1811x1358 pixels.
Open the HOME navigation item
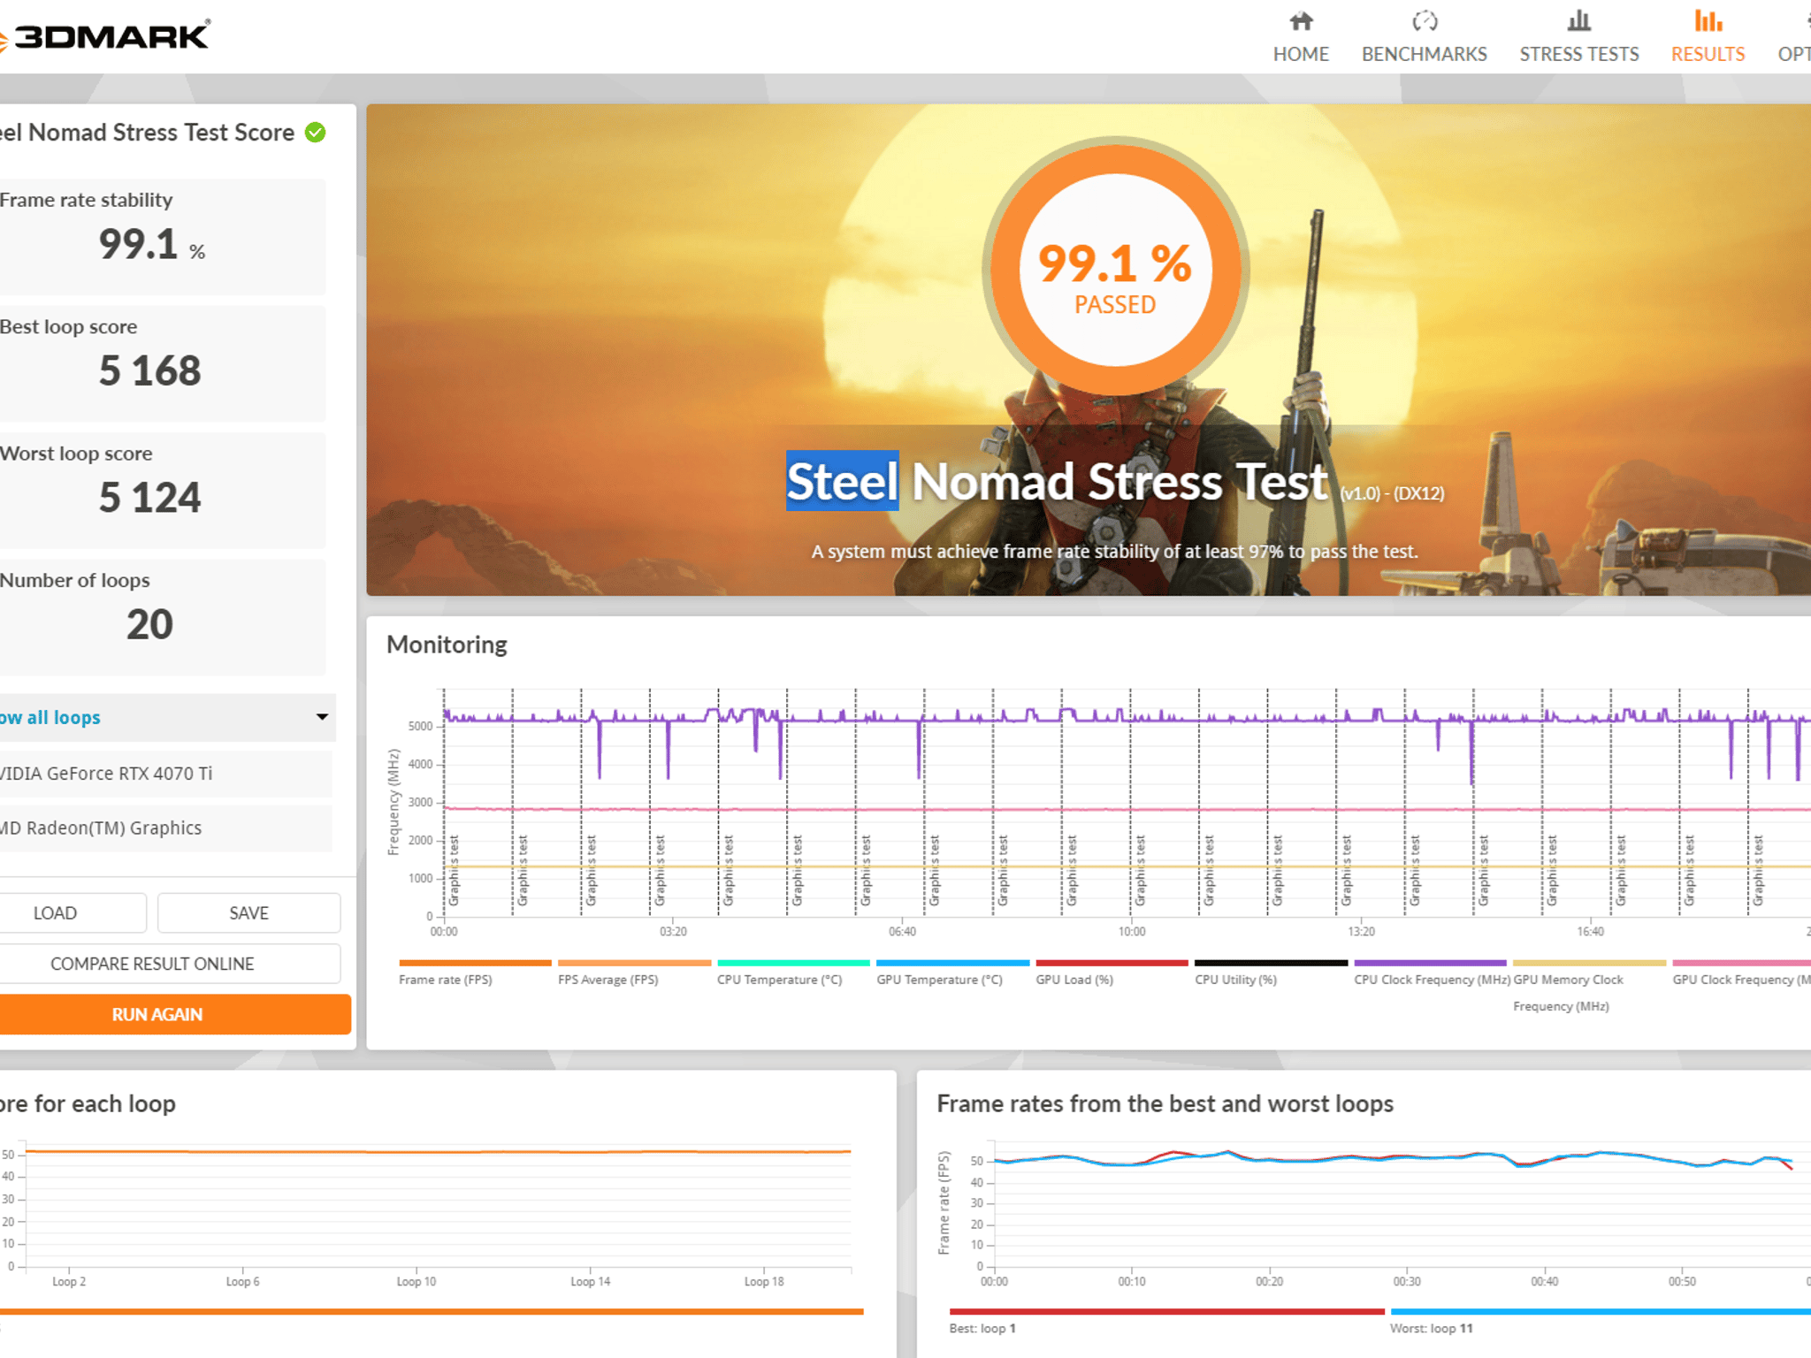(1301, 54)
